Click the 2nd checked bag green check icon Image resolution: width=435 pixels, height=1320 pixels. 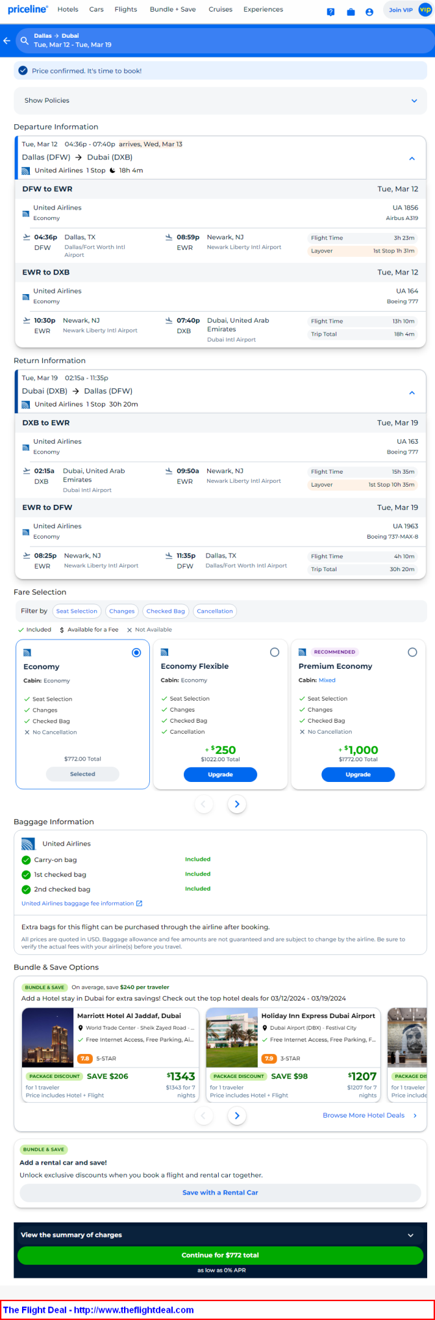[27, 889]
